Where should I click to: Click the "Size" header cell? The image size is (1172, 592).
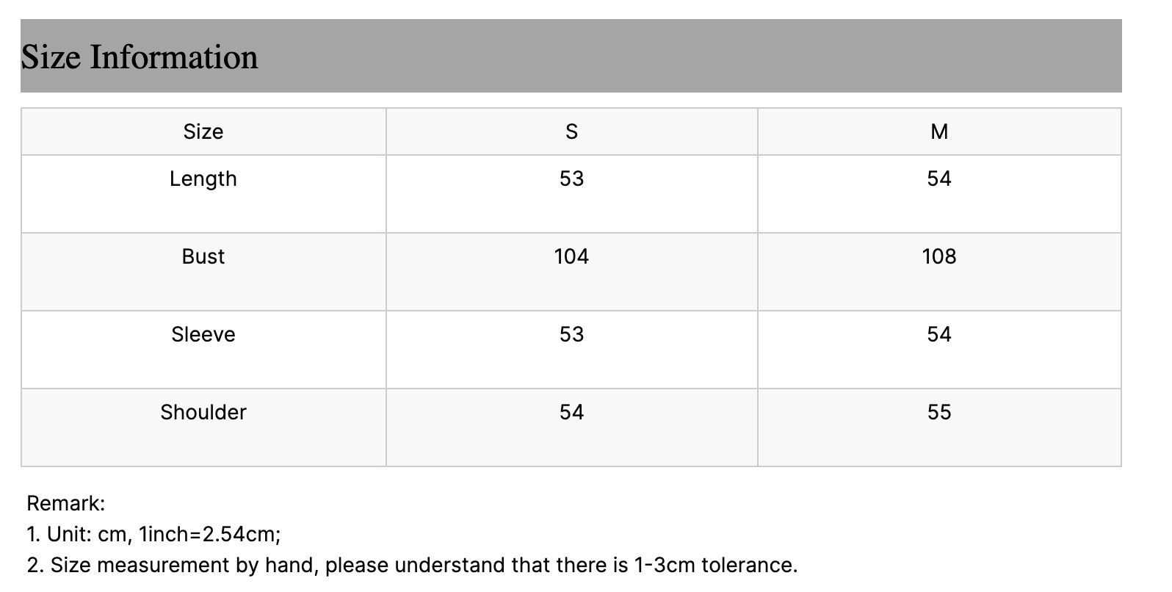[x=203, y=131]
